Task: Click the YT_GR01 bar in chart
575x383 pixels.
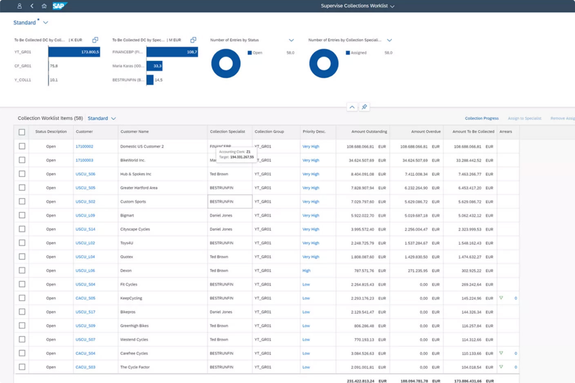Action: coord(74,52)
